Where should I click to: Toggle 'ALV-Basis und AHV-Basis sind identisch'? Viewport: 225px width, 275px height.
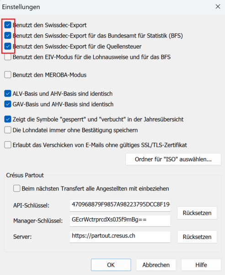click(x=8, y=93)
